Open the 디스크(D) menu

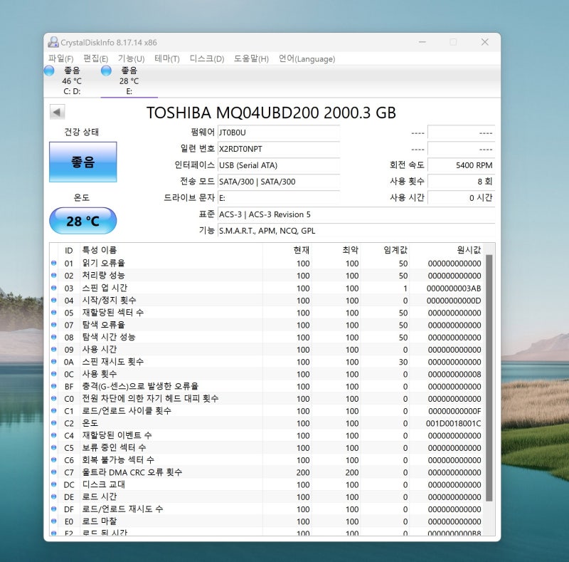click(206, 59)
